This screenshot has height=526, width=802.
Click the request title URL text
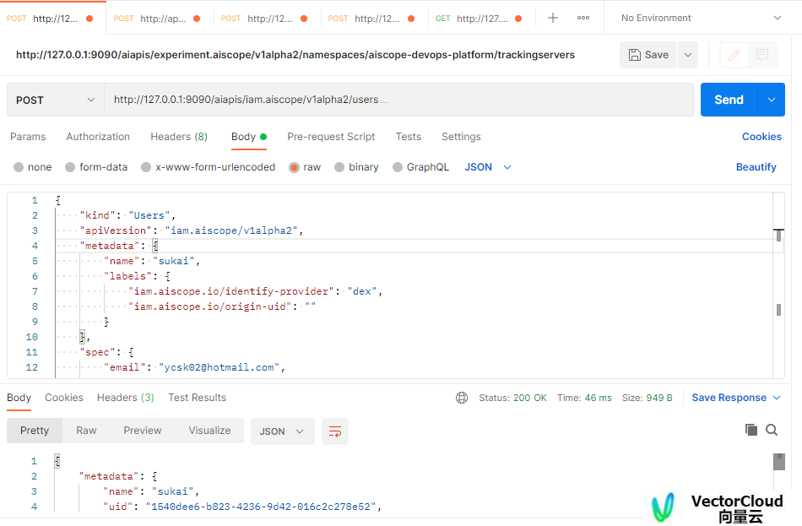(295, 55)
